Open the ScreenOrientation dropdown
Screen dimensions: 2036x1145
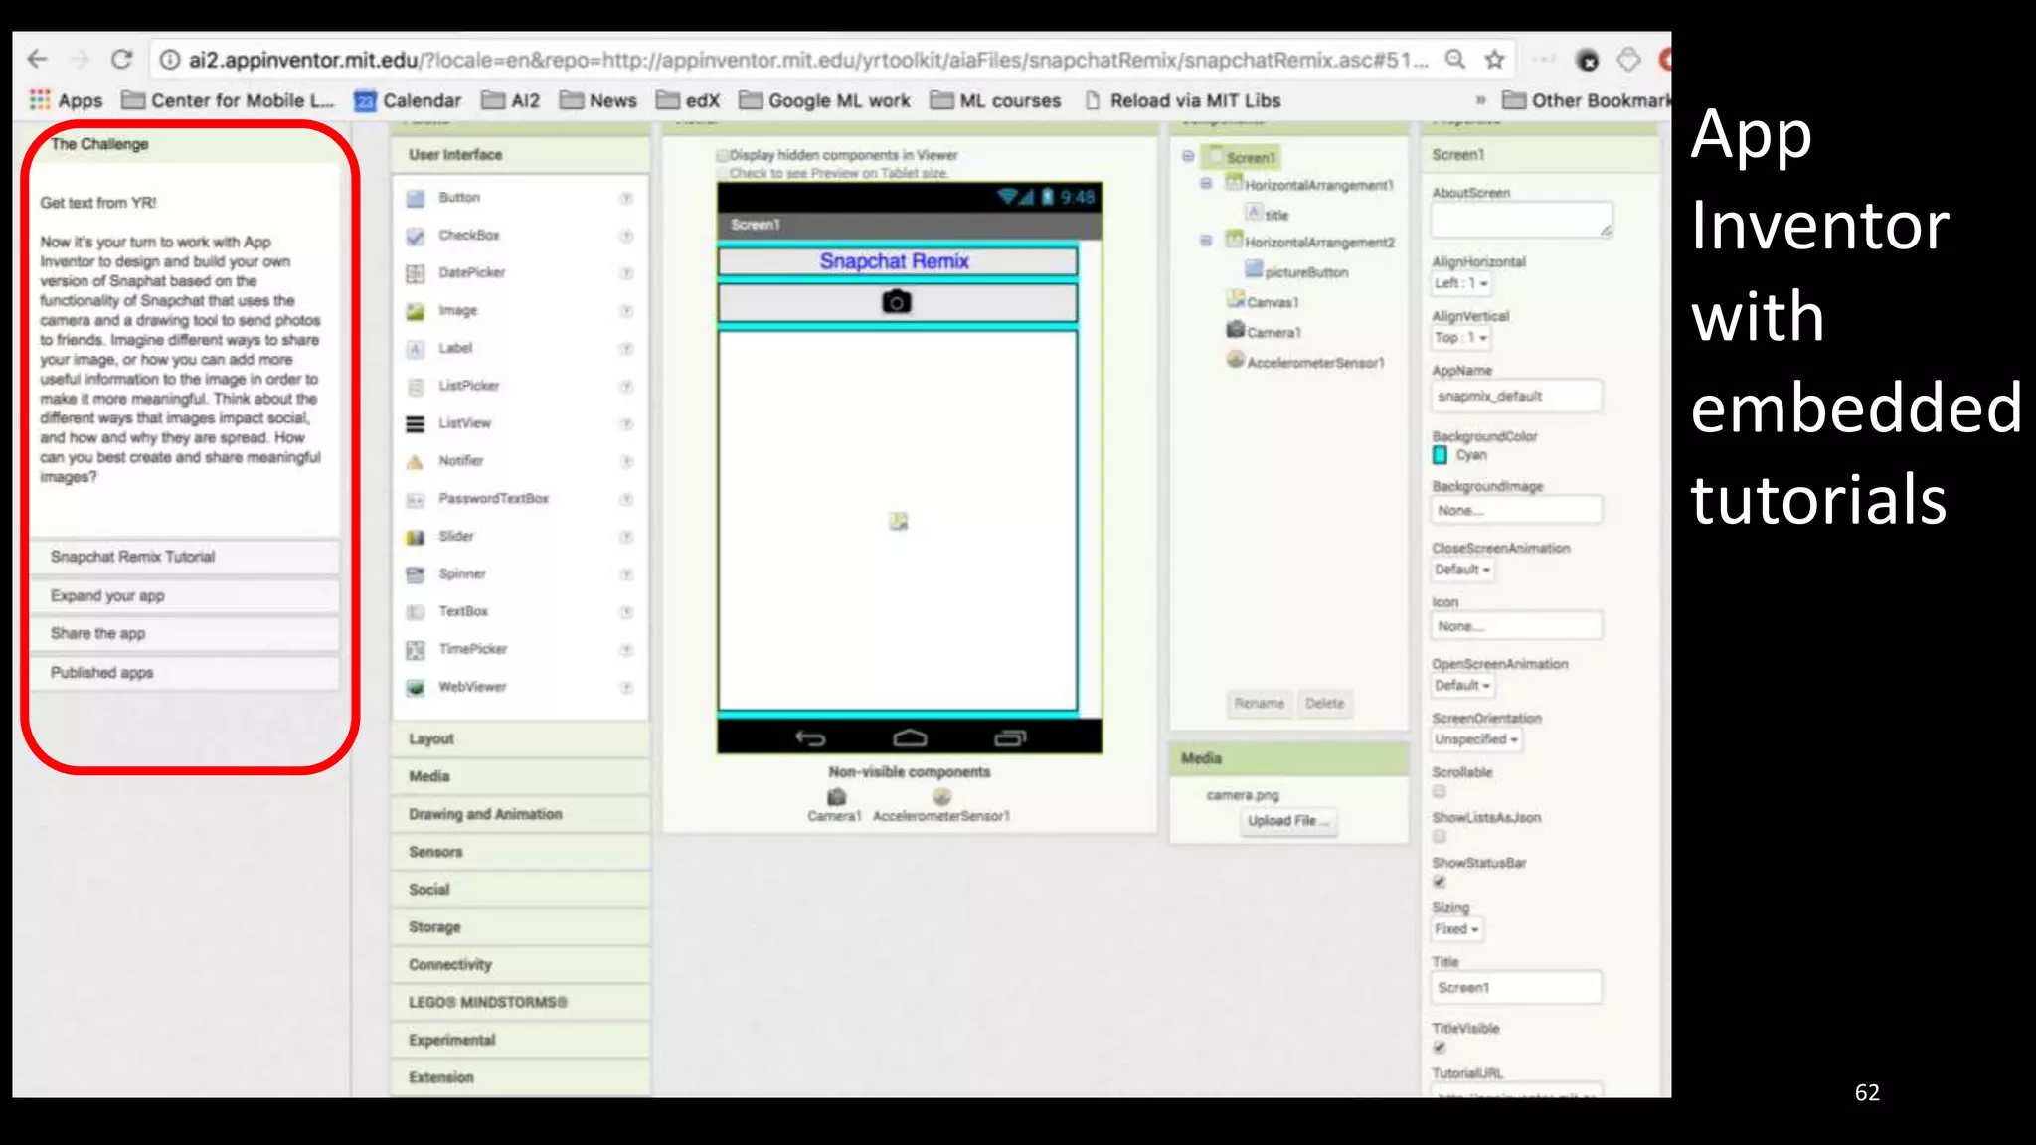(1476, 739)
